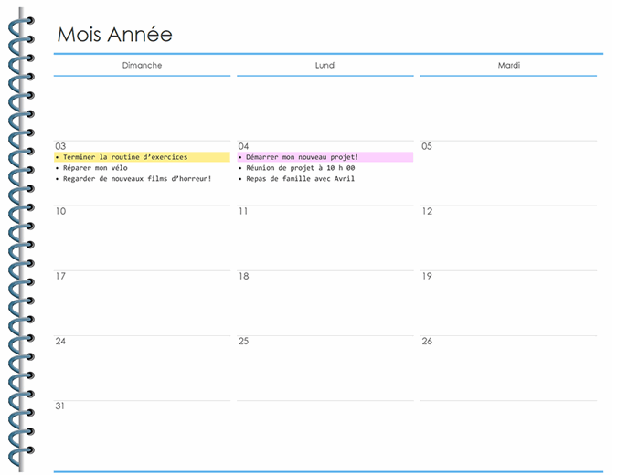Select the date cell 12
Screen dimensions: 617x475
click(427, 211)
